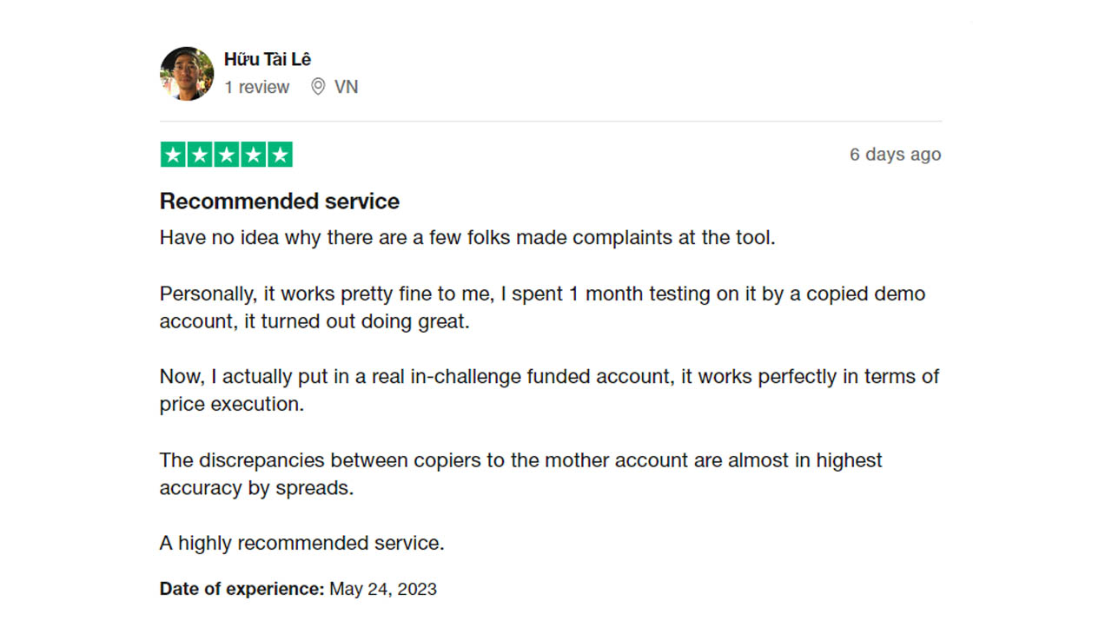Click the divider line under the reviewer info
This screenshot has height=634, width=1112.
click(551, 121)
